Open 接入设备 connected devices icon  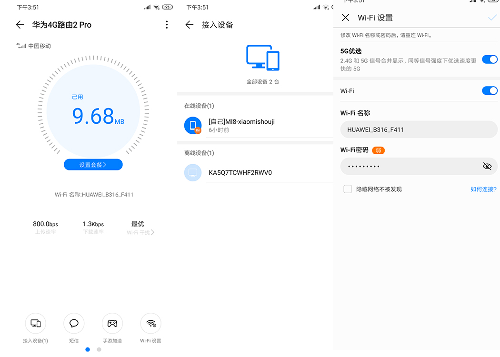35,323
